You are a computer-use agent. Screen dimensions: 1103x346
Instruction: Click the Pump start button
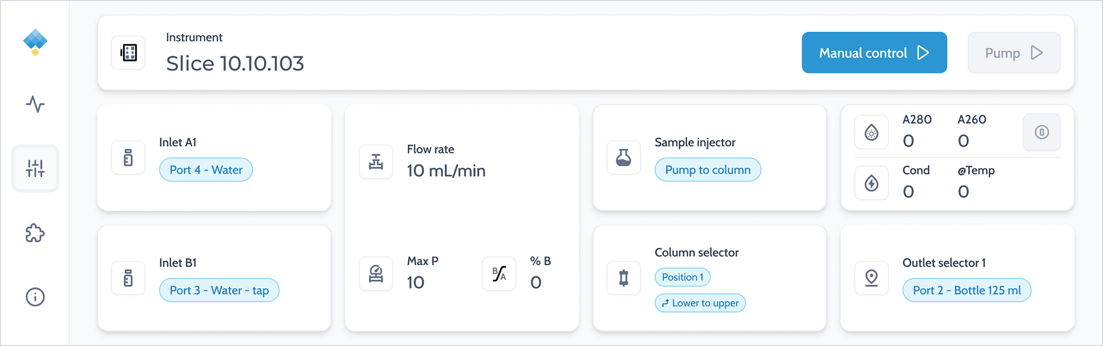[x=1014, y=52]
